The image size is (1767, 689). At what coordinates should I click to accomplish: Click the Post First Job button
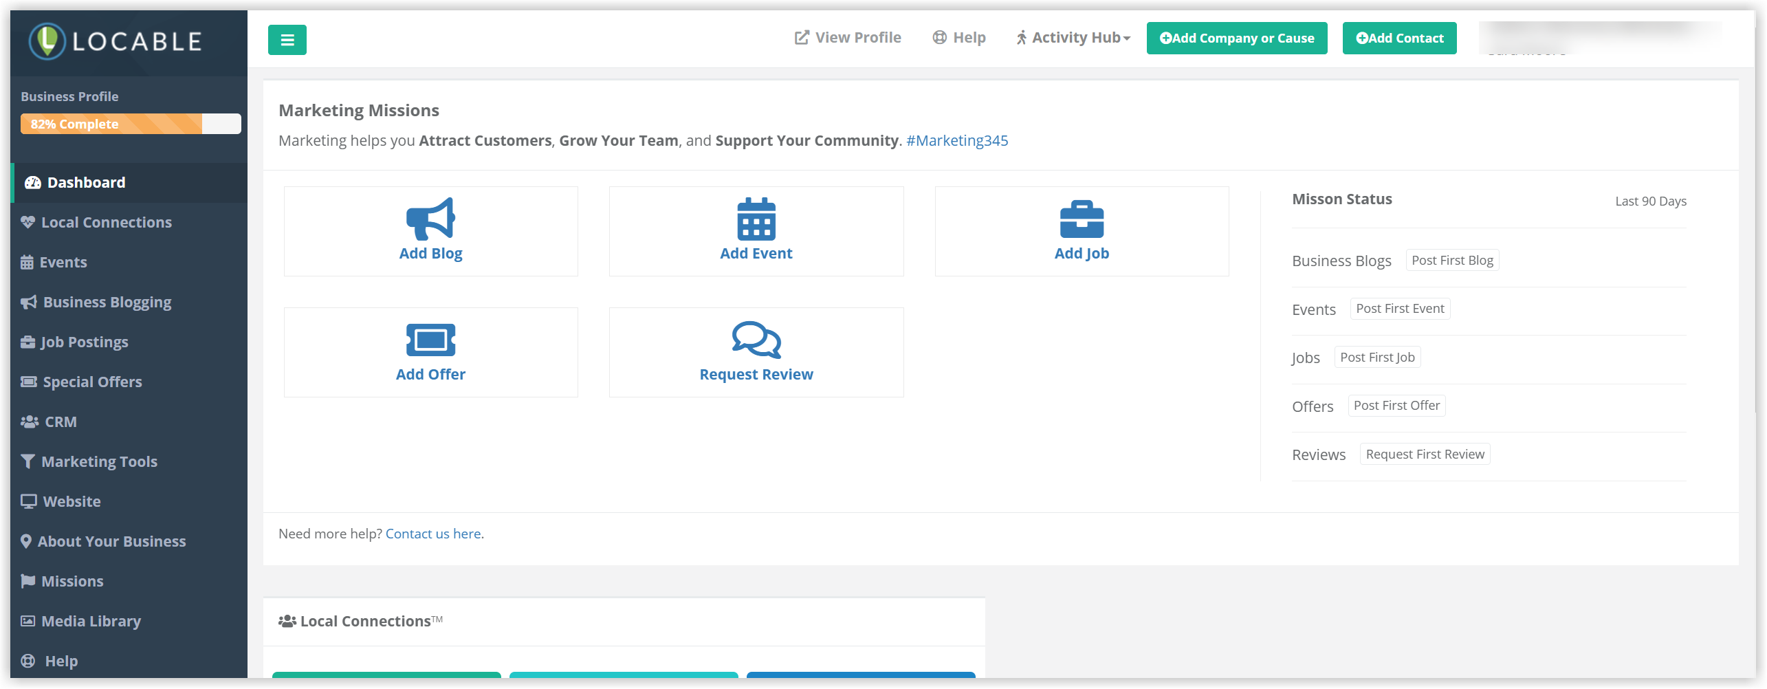1377,358
